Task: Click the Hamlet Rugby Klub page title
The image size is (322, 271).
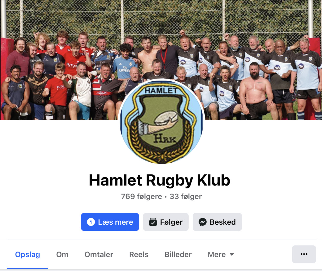Action: click(160, 180)
